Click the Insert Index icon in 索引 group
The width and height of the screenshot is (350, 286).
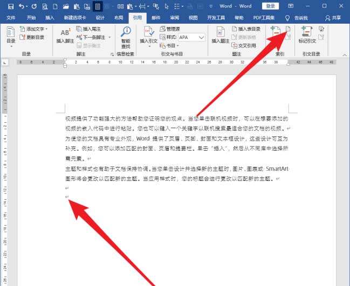[x=288, y=29]
